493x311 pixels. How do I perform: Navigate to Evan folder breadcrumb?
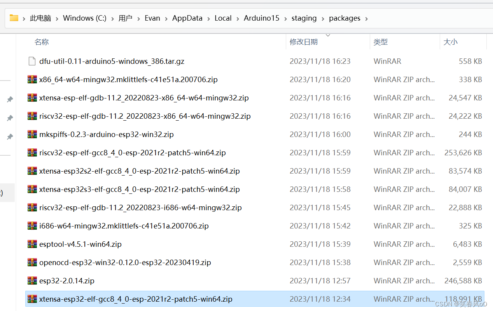coord(152,18)
